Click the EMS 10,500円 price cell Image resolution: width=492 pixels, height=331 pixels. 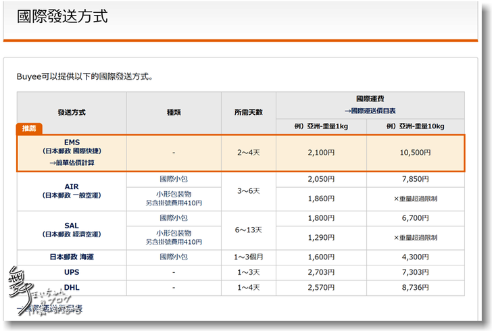tap(415, 153)
